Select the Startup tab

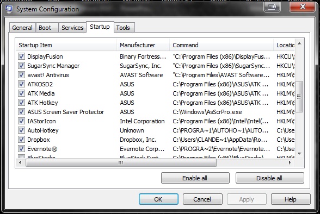pos(100,27)
